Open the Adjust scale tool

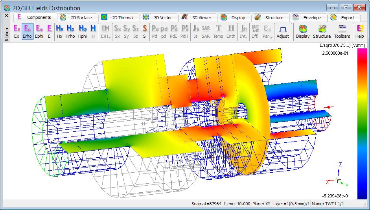coord(282,31)
